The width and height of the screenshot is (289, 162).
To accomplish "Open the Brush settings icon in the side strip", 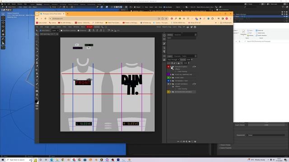I will tap(164, 44).
